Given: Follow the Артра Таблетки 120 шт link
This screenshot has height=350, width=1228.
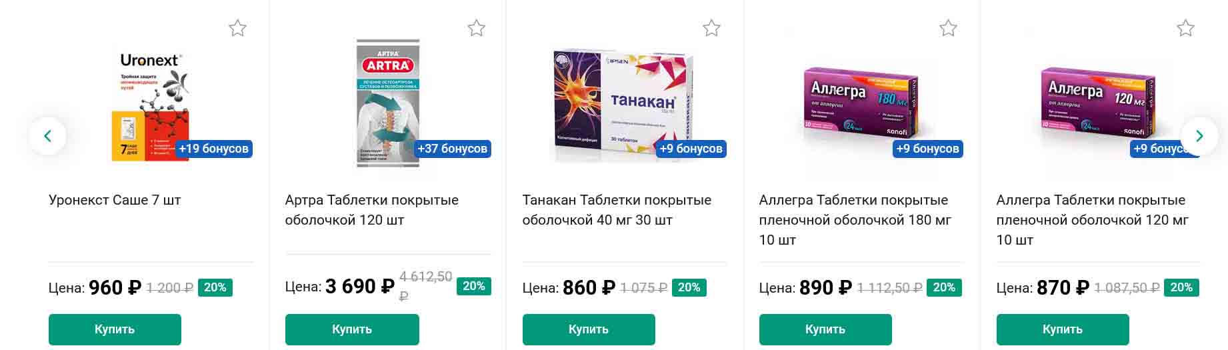Looking at the screenshot, I should tap(371, 209).
